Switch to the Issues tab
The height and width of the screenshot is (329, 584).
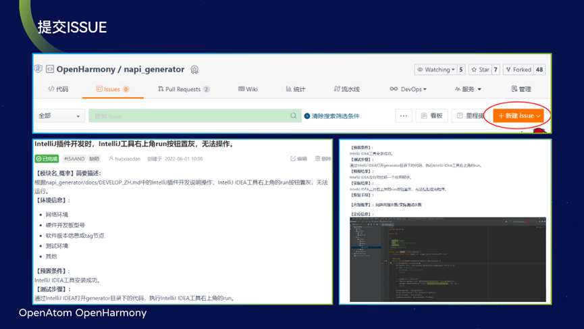coord(113,89)
